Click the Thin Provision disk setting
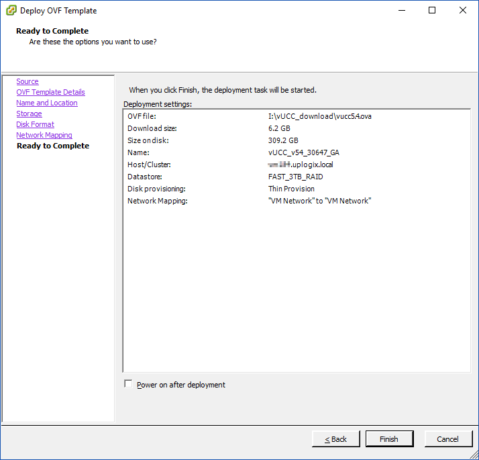479x460 pixels. click(291, 189)
